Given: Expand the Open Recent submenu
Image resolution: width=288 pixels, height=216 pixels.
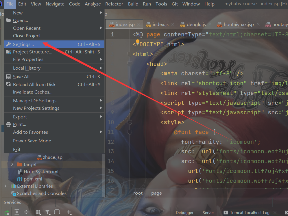Looking at the screenshot, I should pyautogui.click(x=101, y=28).
